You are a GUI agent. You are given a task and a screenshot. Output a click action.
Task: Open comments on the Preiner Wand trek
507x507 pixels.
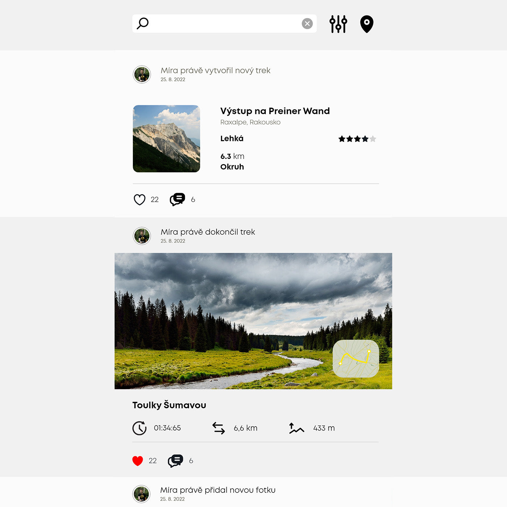tap(177, 200)
